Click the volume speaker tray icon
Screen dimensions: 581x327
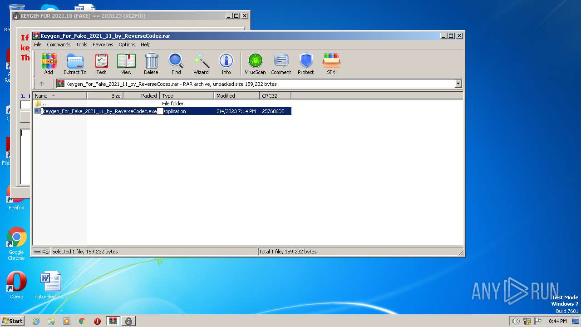click(516, 321)
